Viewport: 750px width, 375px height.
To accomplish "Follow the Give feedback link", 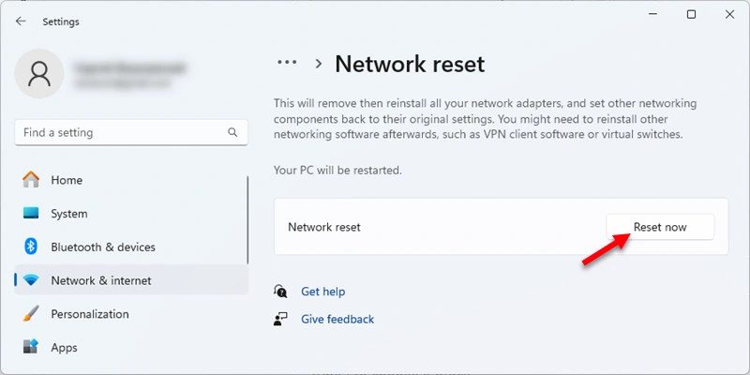I will 337,319.
